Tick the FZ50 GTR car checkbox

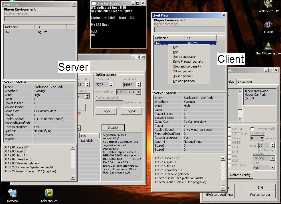coord(229,165)
